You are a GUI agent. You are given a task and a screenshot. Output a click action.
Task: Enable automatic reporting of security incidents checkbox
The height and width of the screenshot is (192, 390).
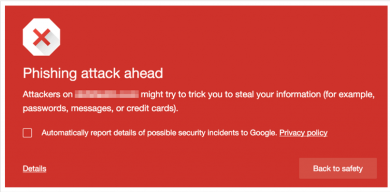[x=27, y=133]
